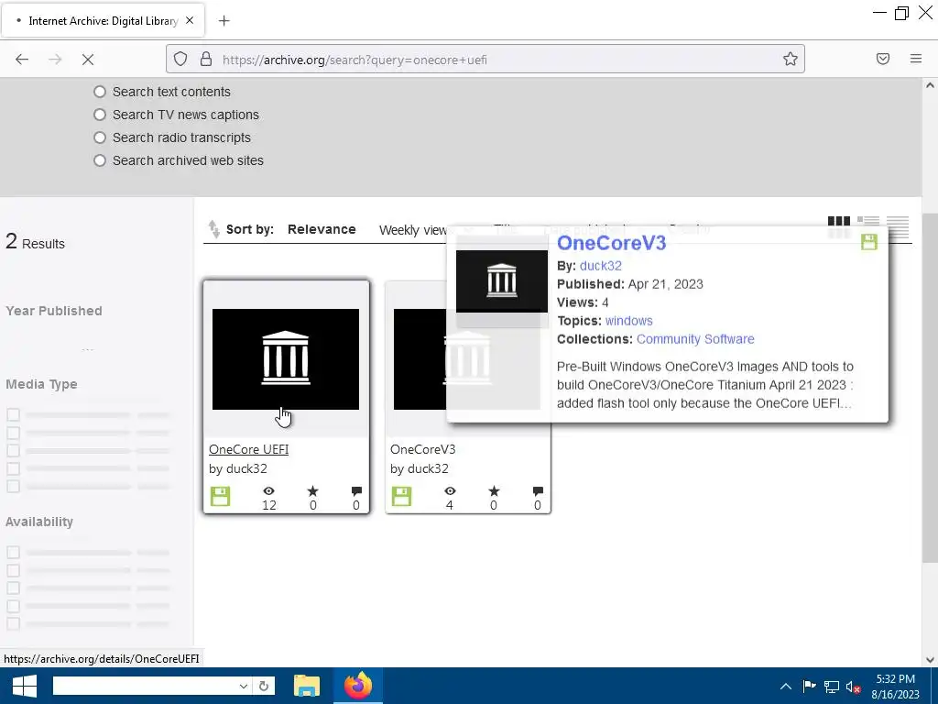Click taskbar refresh button
938x704 pixels.
[264, 686]
